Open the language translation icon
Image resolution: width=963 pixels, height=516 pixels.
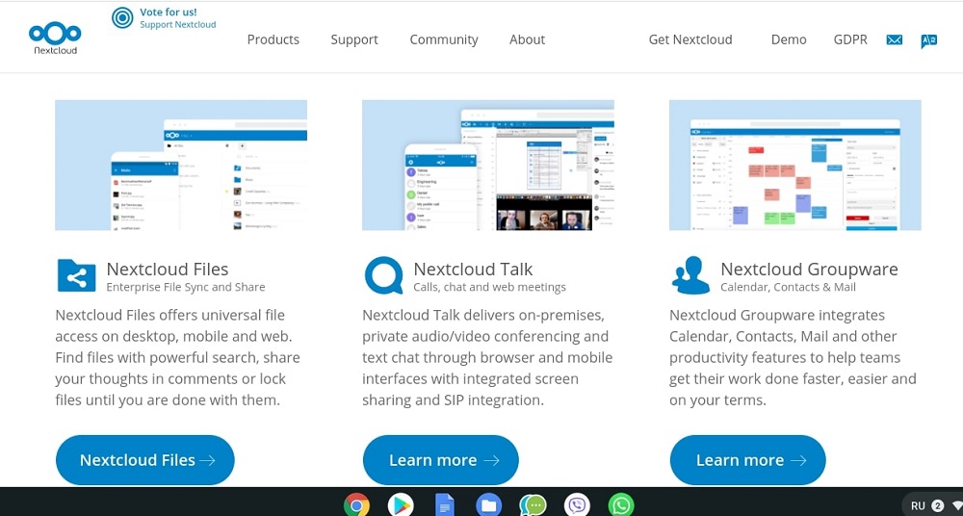click(x=928, y=40)
